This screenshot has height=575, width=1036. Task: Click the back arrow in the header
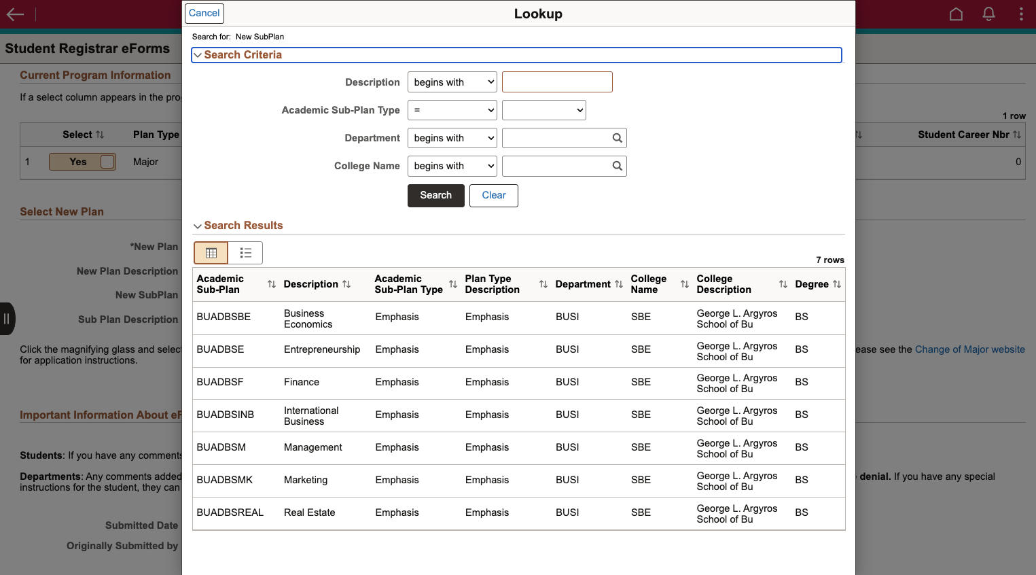point(15,14)
